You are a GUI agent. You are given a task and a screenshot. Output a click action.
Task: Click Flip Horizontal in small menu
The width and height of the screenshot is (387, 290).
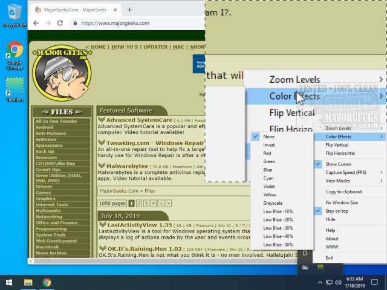coord(350,153)
